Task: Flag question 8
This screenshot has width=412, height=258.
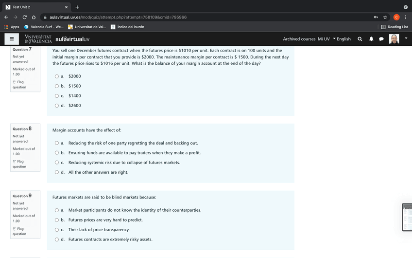Action: coord(20,164)
